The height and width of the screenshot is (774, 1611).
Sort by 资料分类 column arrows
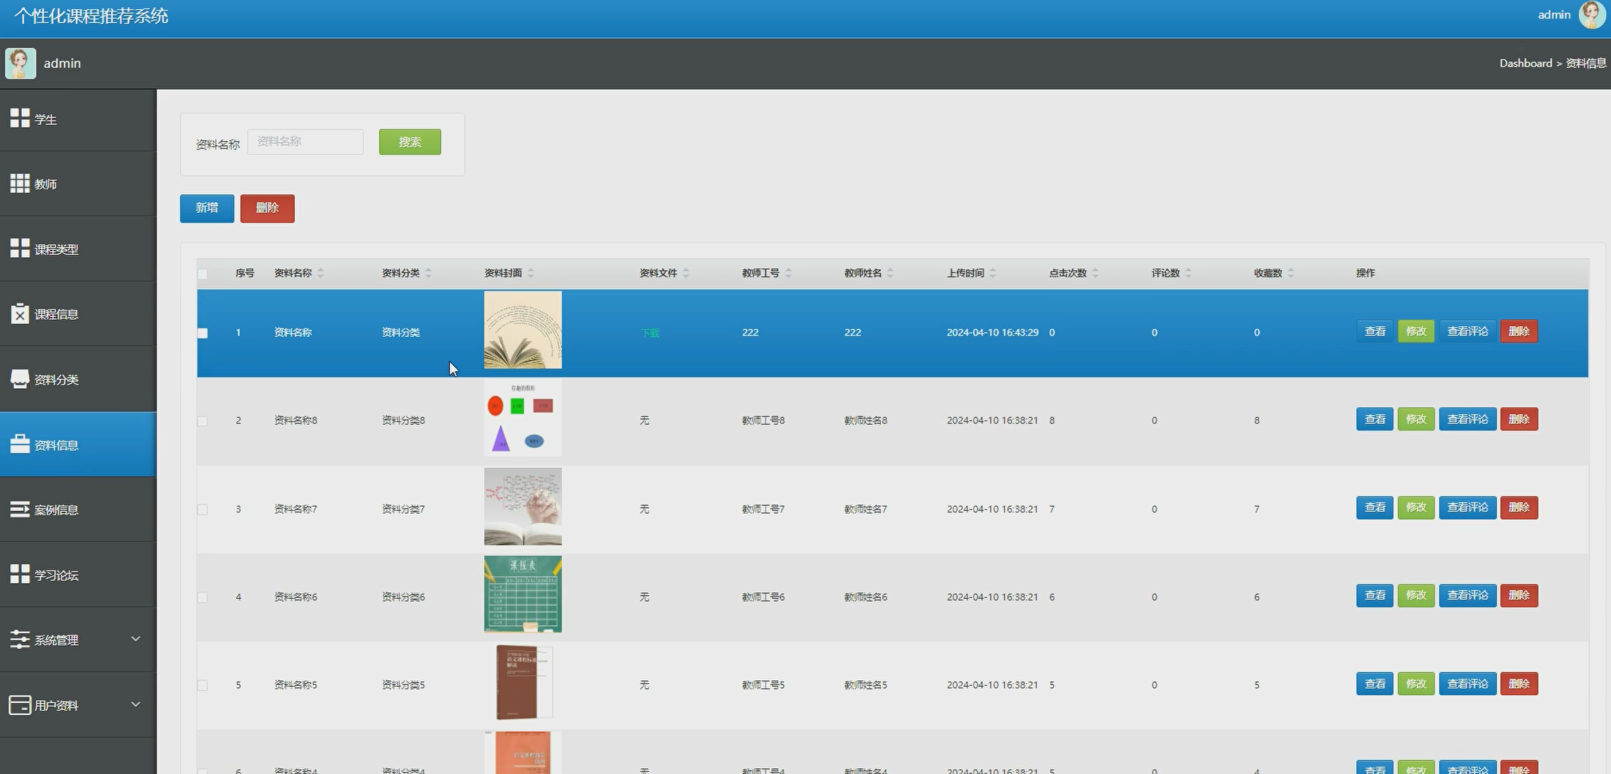click(x=429, y=273)
